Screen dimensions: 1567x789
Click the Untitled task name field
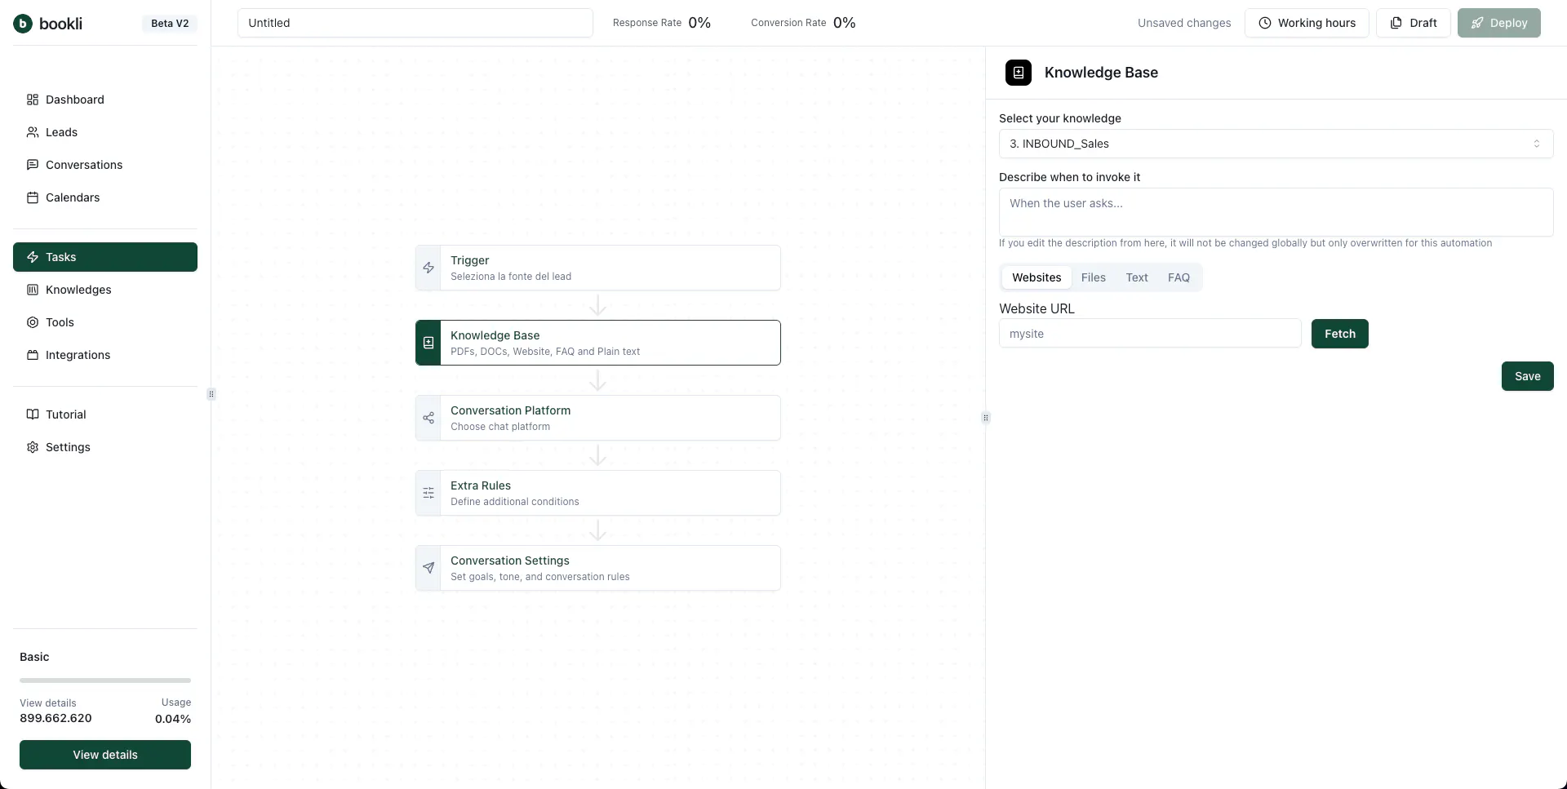(415, 23)
